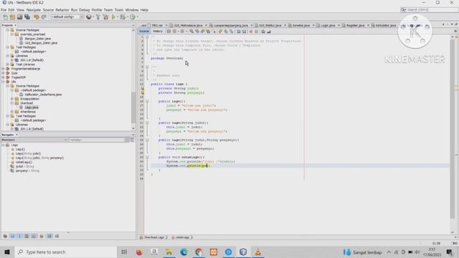Image resolution: width=459 pixels, height=258 pixels.
Task: Select the Source view button in editor
Action: (x=144, y=32)
